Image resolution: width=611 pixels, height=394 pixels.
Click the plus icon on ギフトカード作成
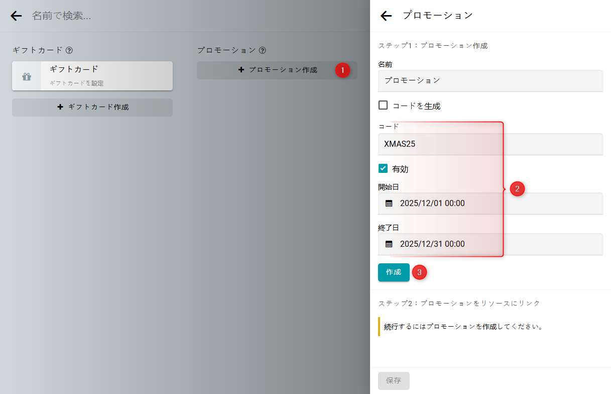click(60, 107)
